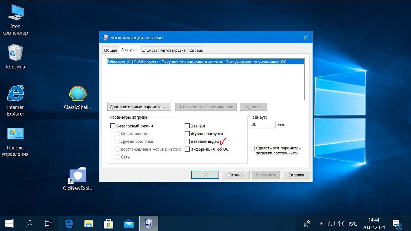The width and height of the screenshot is (411, 231).
Task: Enable the Без GUI checkbox
Action: (187, 126)
